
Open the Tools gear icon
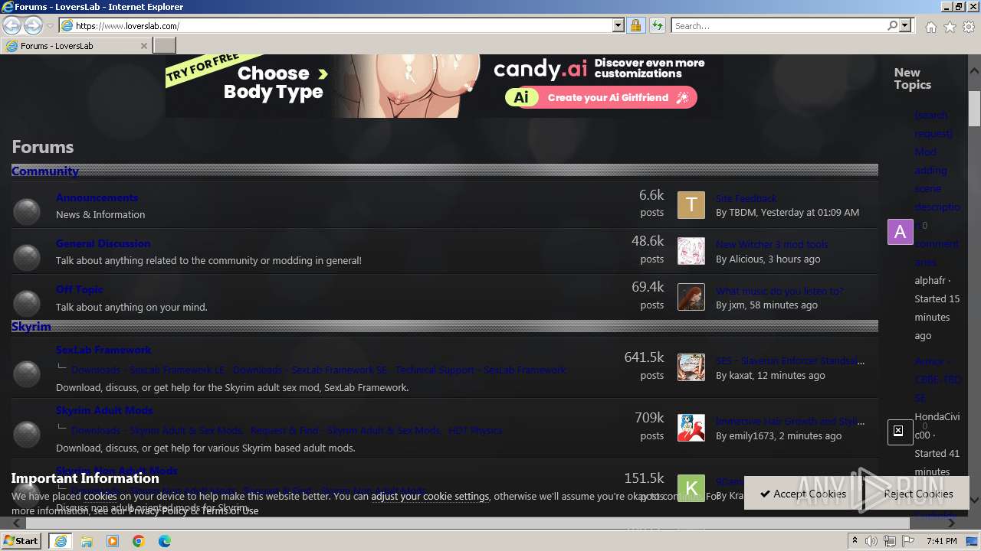click(x=969, y=27)
